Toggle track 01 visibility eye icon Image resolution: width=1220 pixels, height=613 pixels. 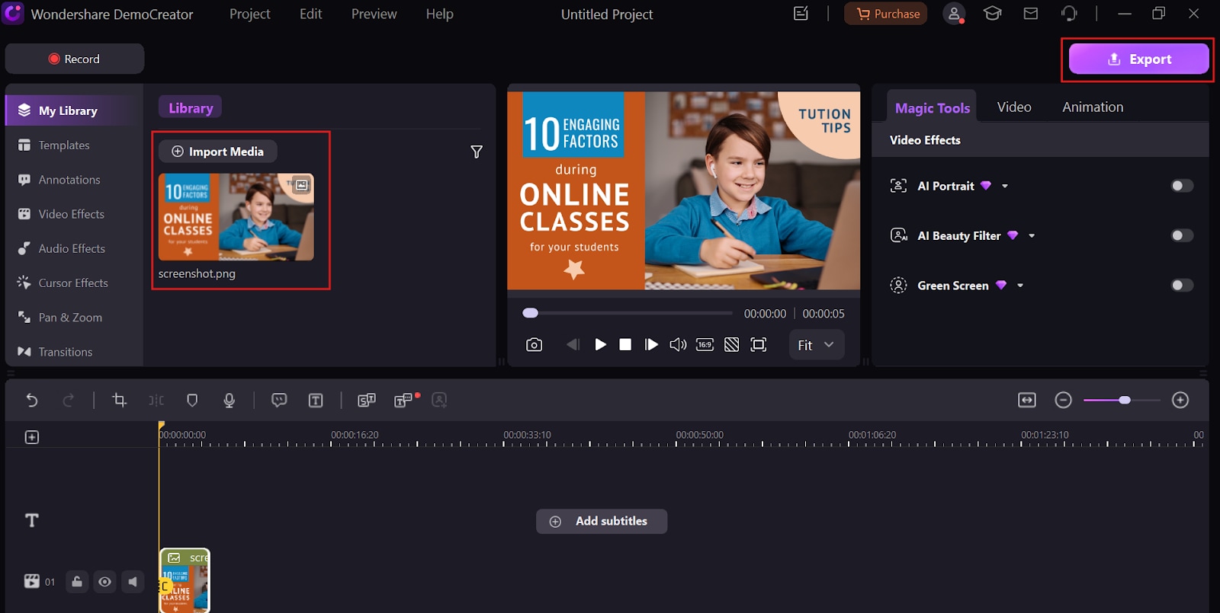tap(105, 582)
